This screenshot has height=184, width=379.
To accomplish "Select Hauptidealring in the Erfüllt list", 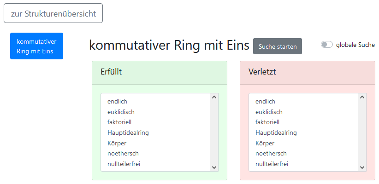I will coord(128,132).
